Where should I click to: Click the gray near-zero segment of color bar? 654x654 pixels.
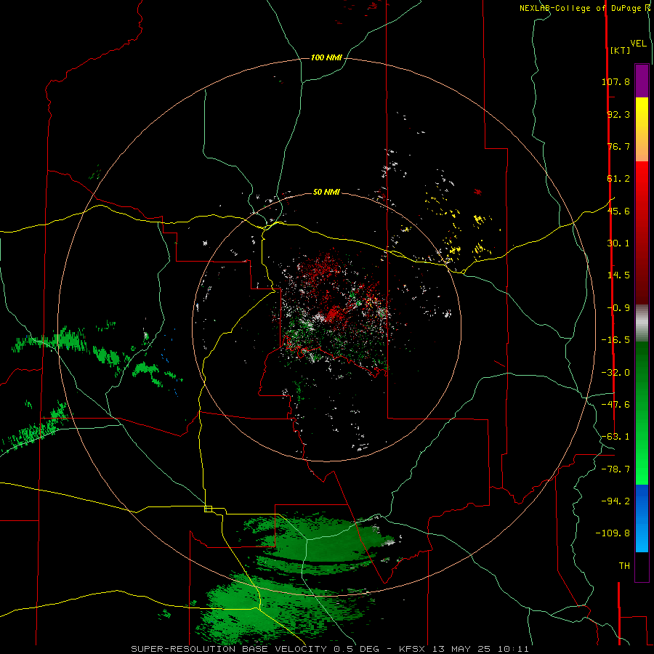coord(642,323)
